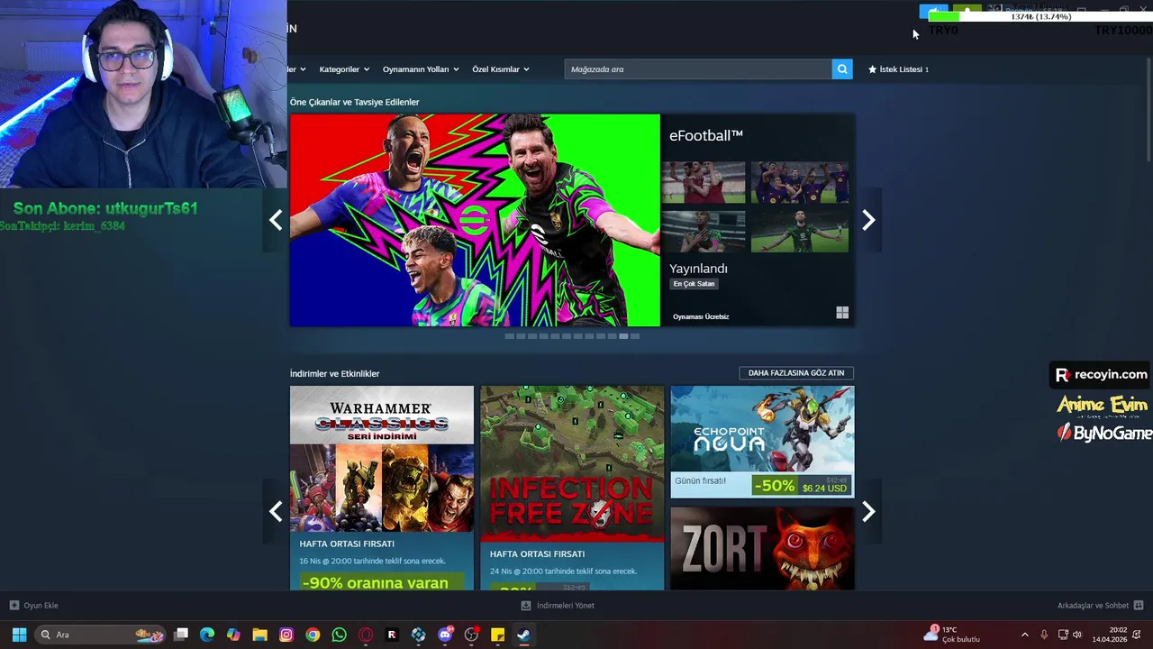Screen dimensions: 1153x649
Task: Click the microphone tray icon
Action: point(1044,635)
